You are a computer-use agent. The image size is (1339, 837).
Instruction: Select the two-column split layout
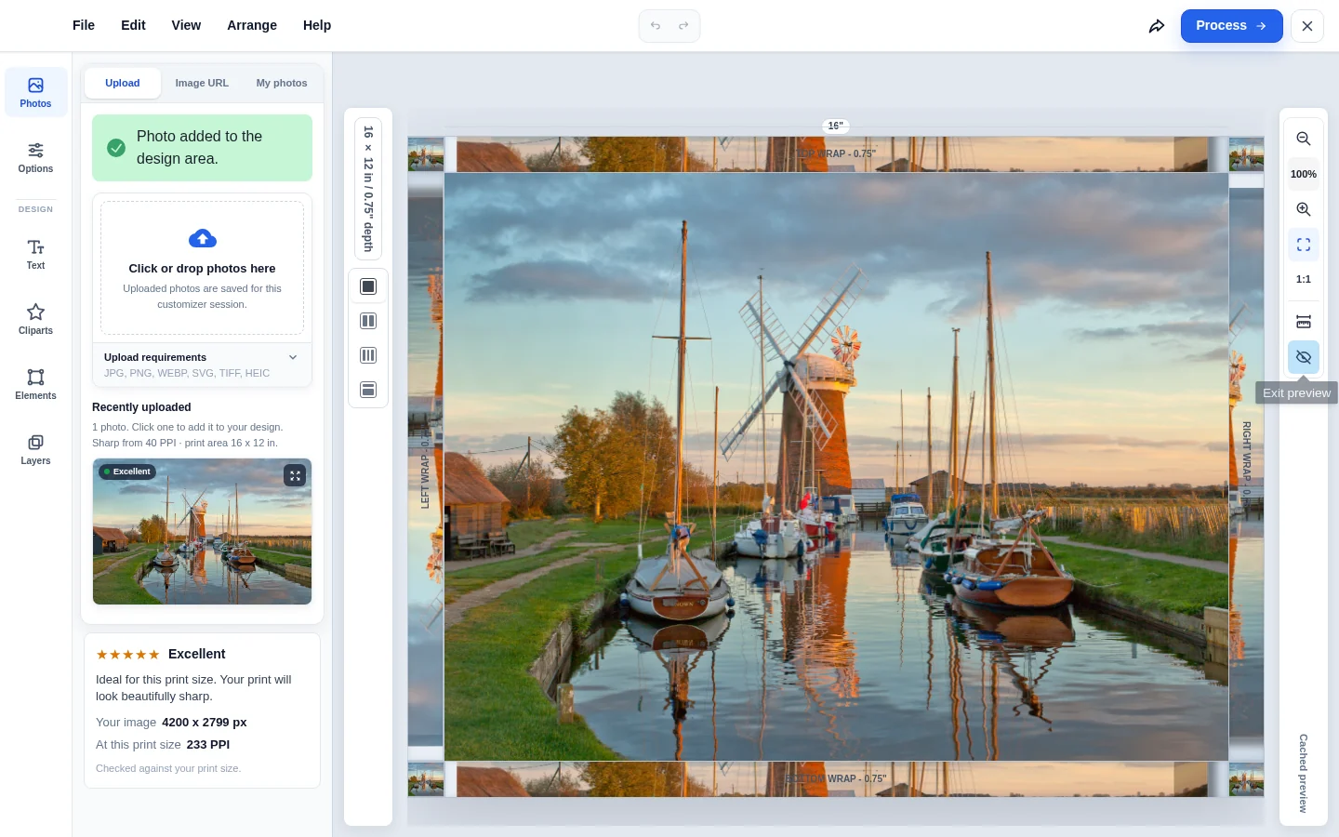click(368, 321)
